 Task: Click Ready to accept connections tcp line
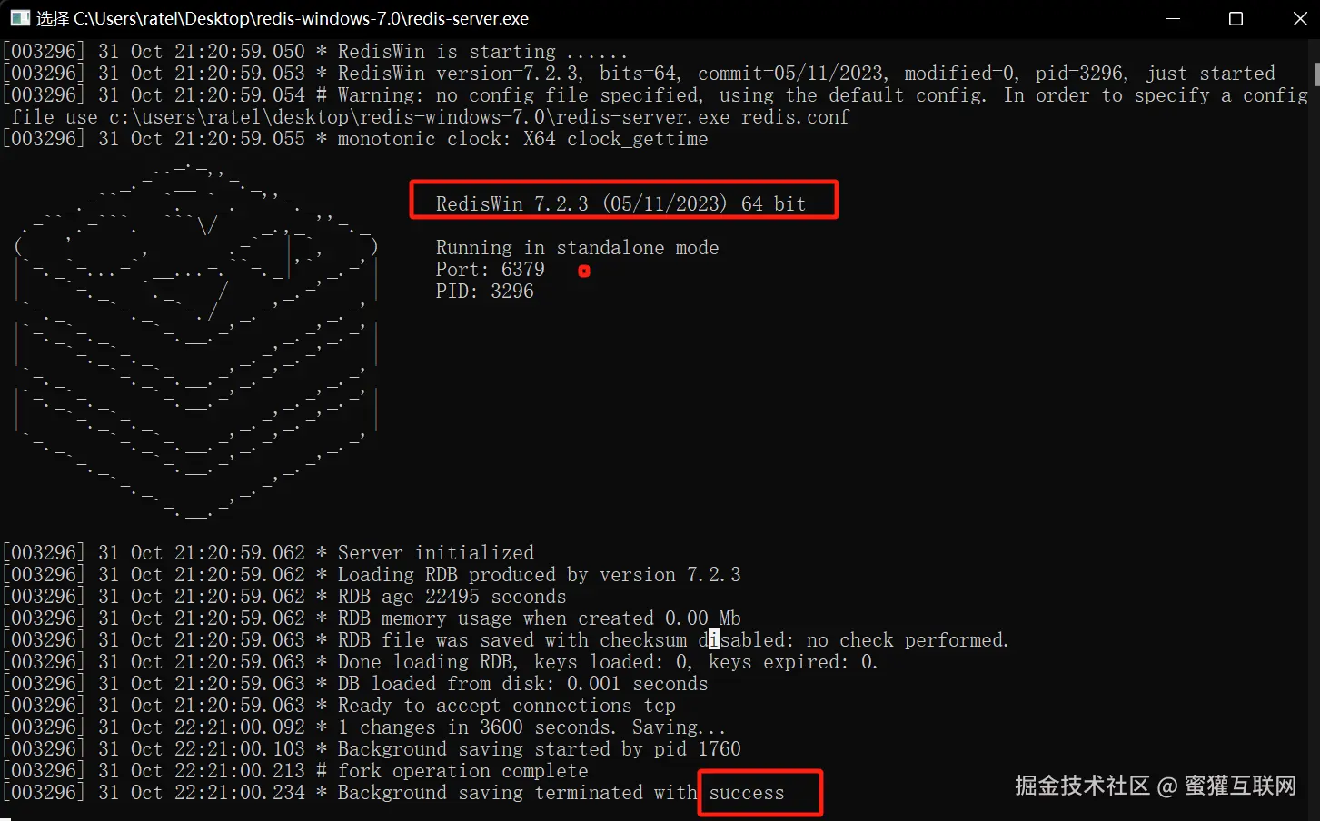(339, 706)
